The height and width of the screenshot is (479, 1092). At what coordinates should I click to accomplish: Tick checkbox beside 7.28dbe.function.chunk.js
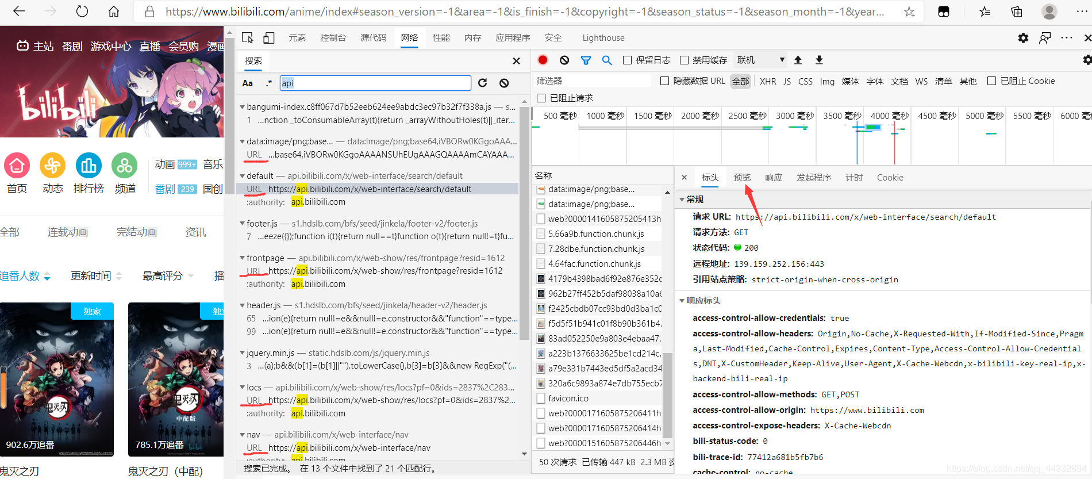(540, 248)
